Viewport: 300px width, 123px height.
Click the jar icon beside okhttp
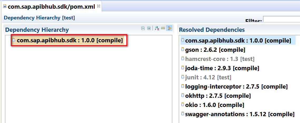tap(183, 95)
